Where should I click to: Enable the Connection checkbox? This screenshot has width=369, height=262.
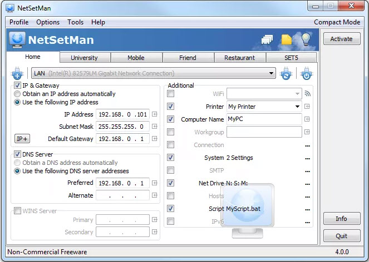[x=171, y=145]
